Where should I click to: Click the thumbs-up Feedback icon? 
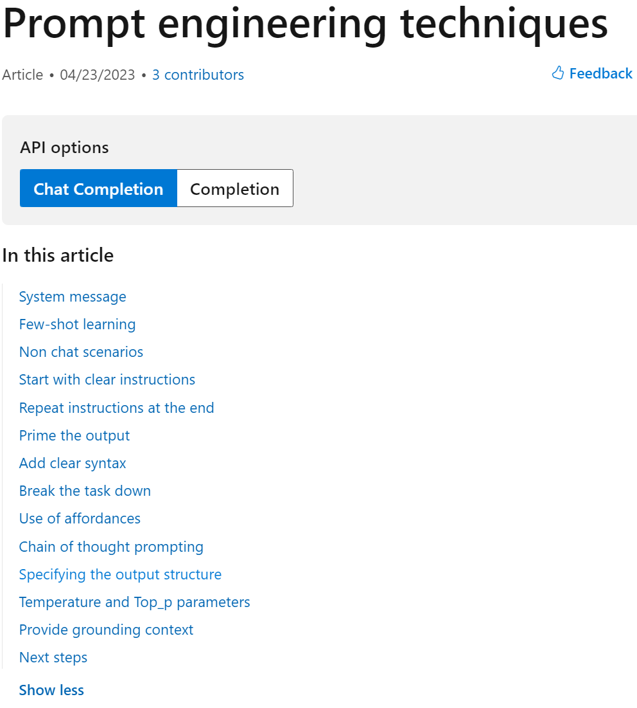pyautogui.click(x=557, y=73)
